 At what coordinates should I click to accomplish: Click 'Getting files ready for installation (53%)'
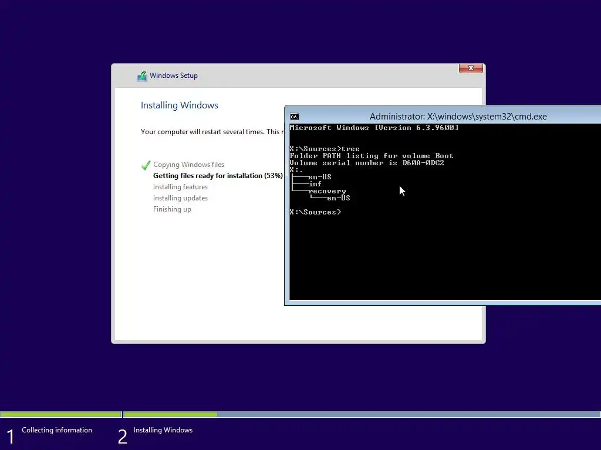coord(218,176)
